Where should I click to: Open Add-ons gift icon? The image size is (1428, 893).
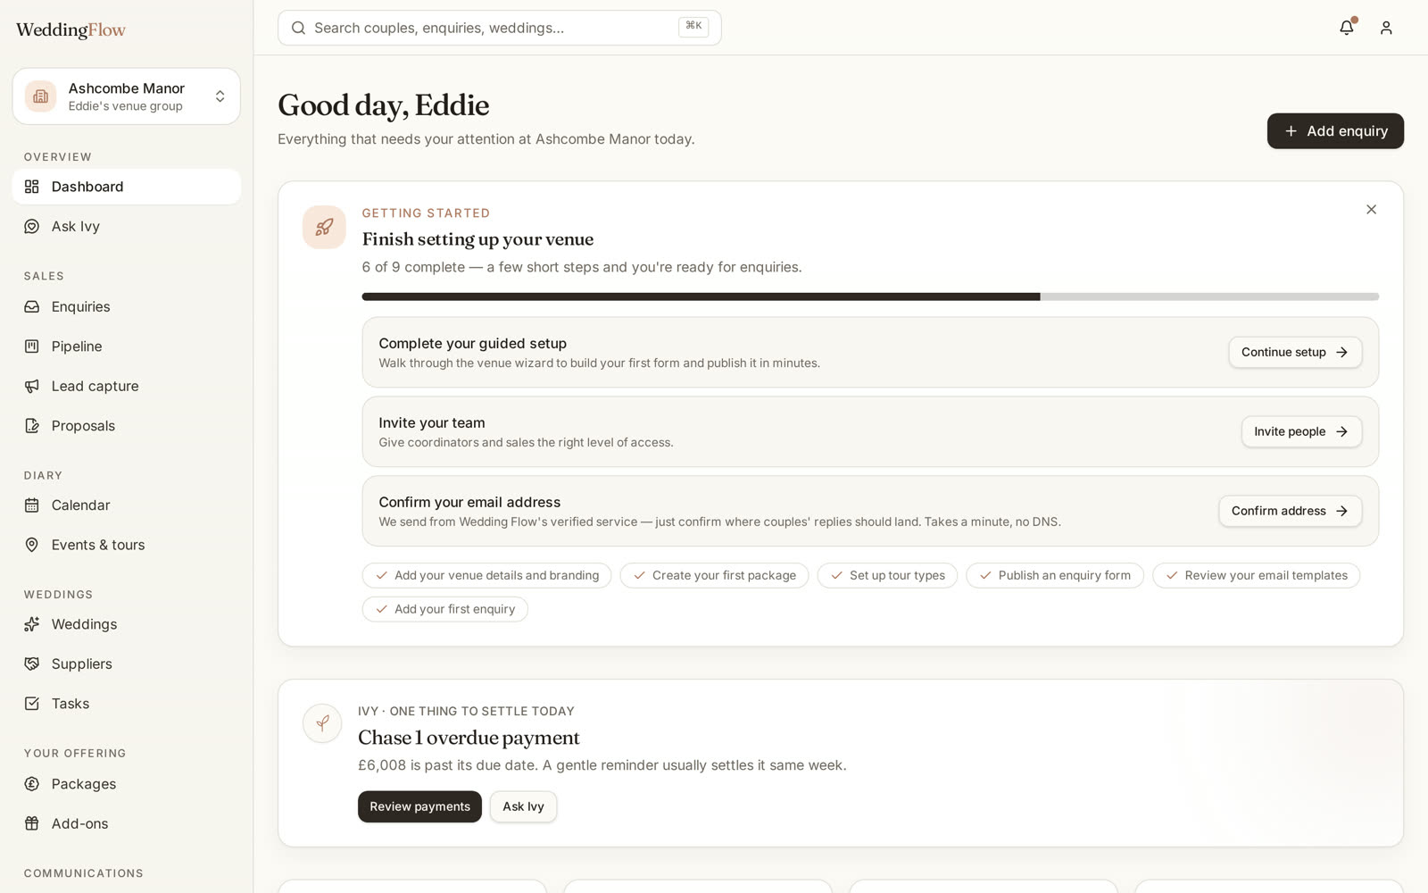[x=32, y=823]
